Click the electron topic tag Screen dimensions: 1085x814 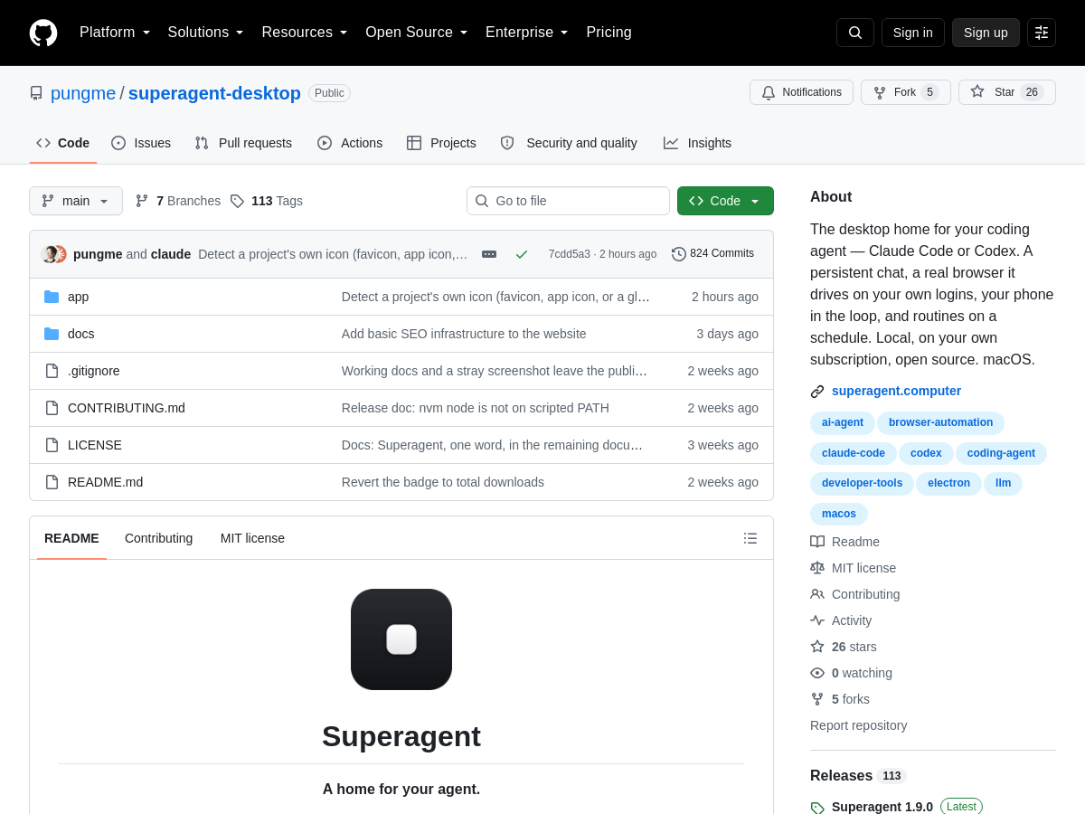pyautogui.click(x=948, y=483)
